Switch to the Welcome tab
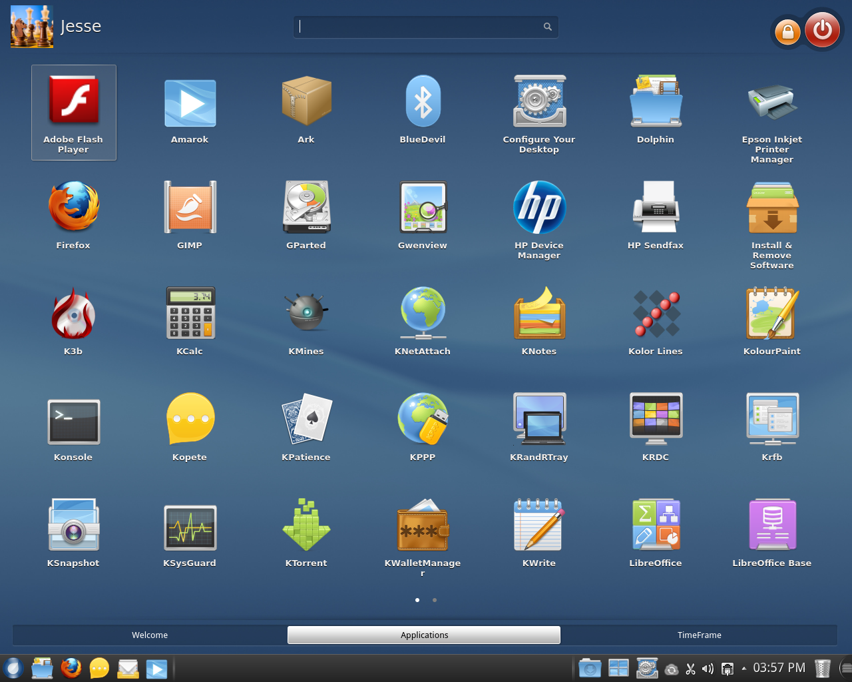This screenshot has height=682, width=852. tap(150, 635)
